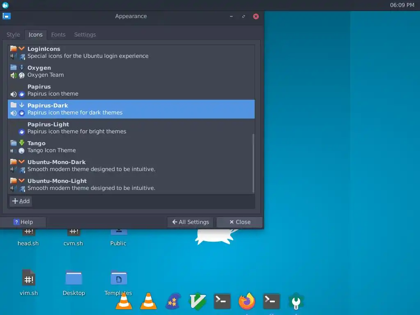Go to the Settings tab

point(85,35)
